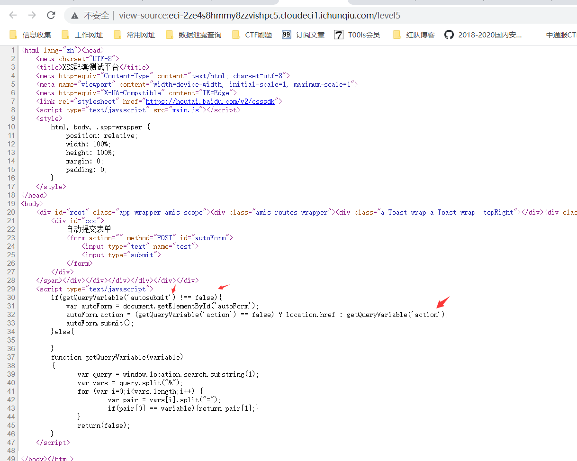Open the 工作网址 bookmark folder

click(x=82, y=35)
